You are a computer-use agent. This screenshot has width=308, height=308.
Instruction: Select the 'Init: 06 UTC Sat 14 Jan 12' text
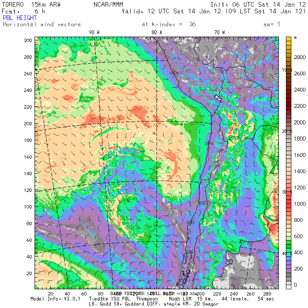pos(258,5)
